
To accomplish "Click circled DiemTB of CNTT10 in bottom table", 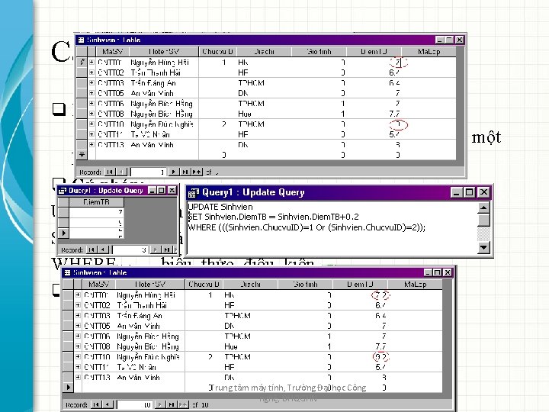I will [380, 356].
